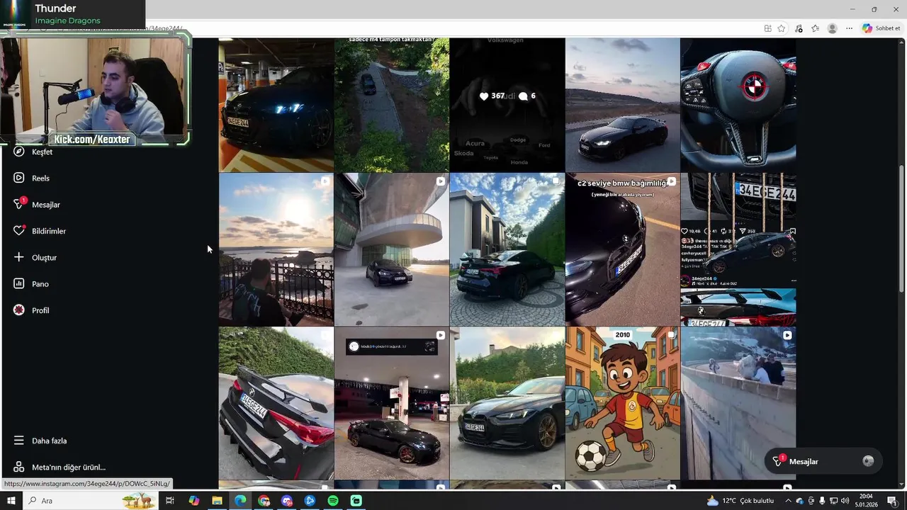Viewport: 907px width, 510px height.
Task: Open Edge settings and more menu
Action: point(849,28)
